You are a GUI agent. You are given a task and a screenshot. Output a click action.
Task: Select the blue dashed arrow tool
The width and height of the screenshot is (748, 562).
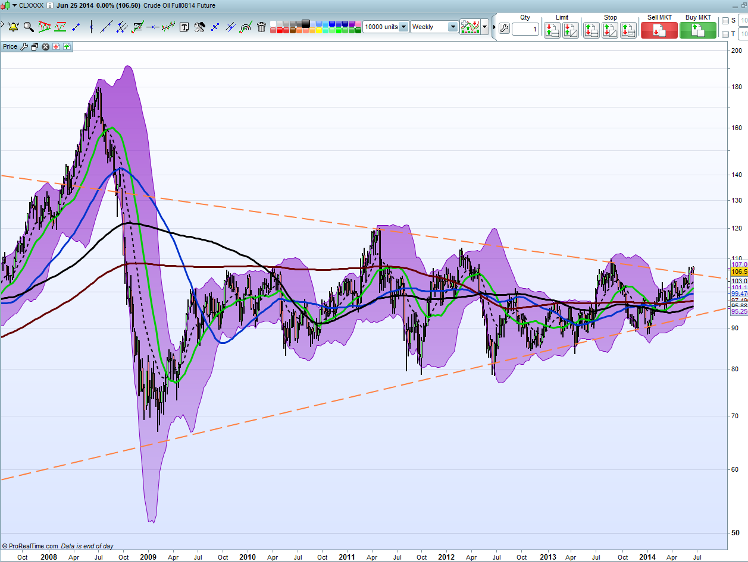click(x=214, y=27)
